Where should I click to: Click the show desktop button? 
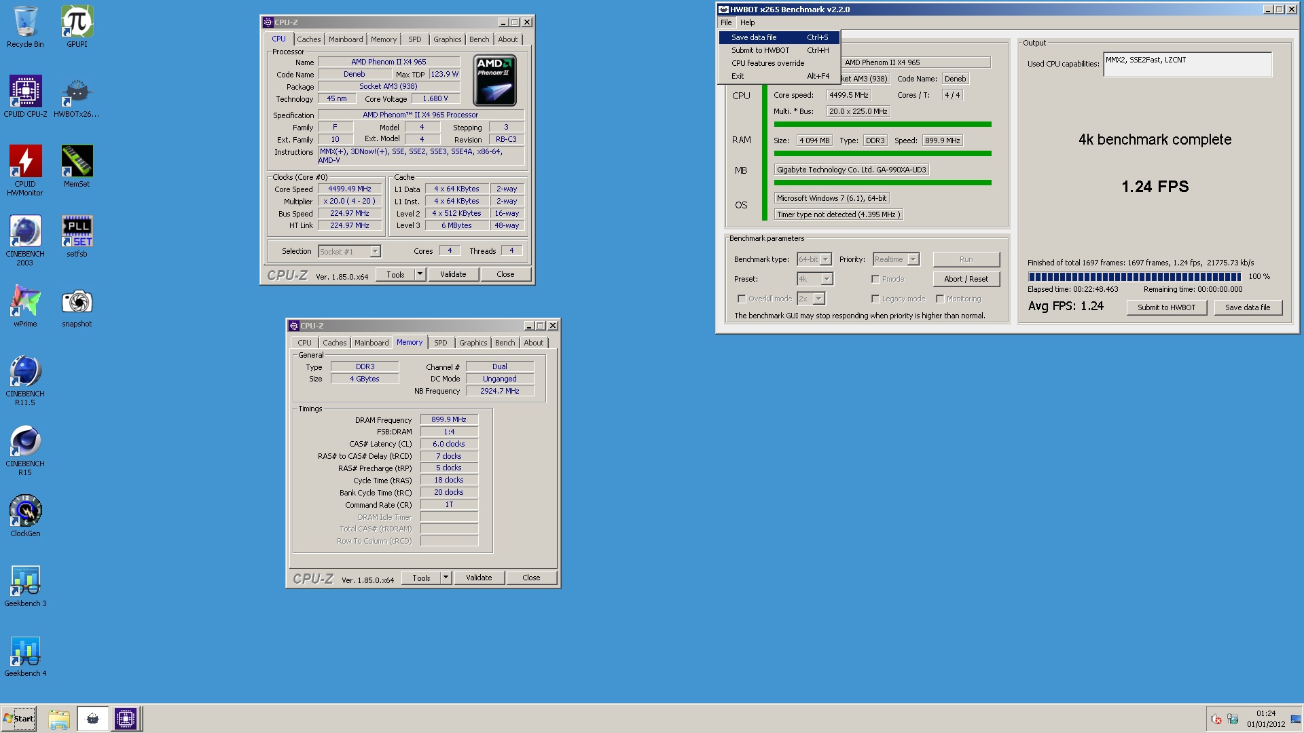click(x=1296, y=719)
